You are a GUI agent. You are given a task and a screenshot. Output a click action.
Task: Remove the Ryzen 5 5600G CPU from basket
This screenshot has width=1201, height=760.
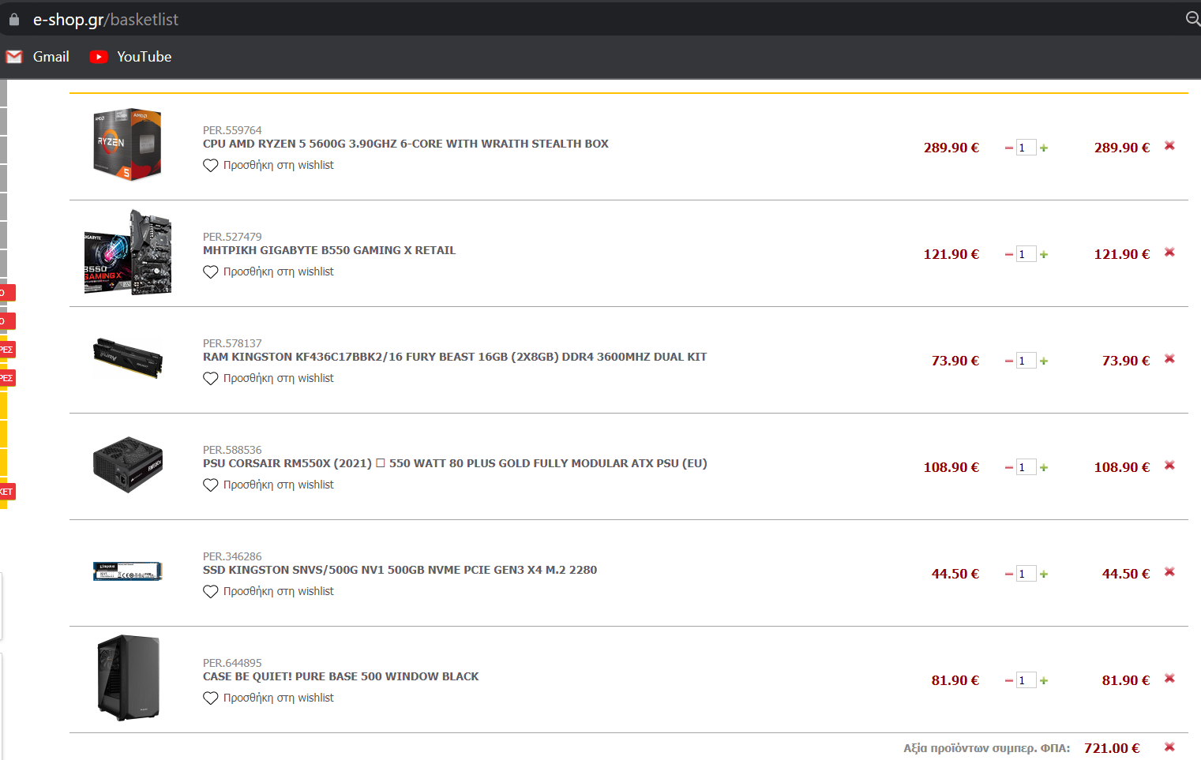(1169, 146)
